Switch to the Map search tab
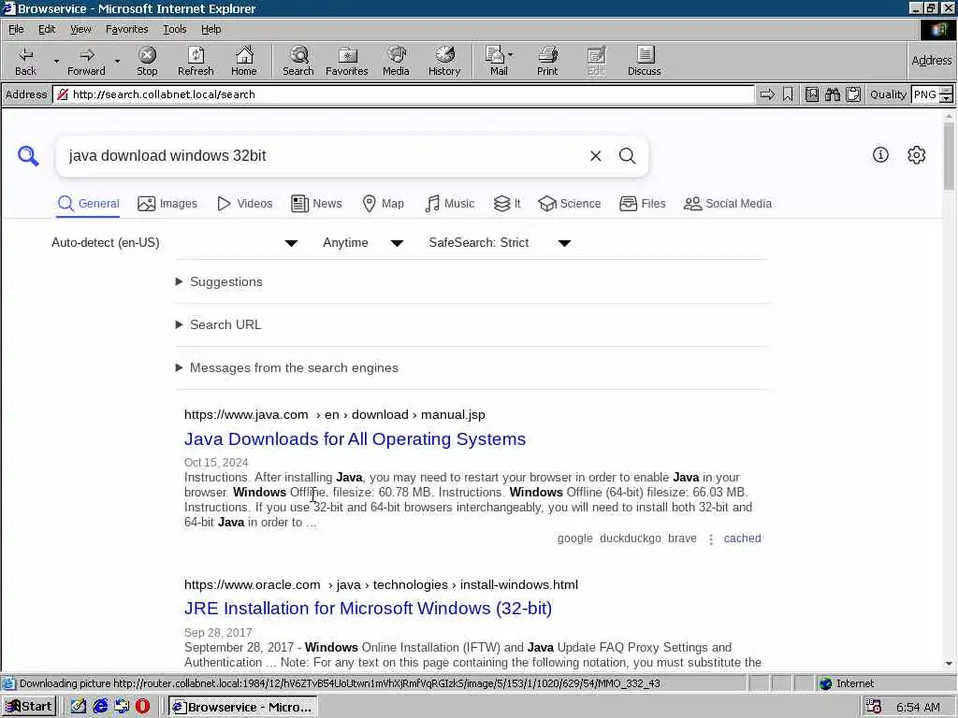The image size is (958, 718). [x=383, y=204]
